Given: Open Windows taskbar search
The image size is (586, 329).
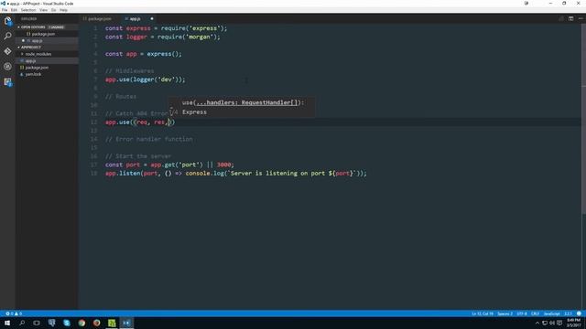Looking at the screenshot, I should tap(22, 323).
